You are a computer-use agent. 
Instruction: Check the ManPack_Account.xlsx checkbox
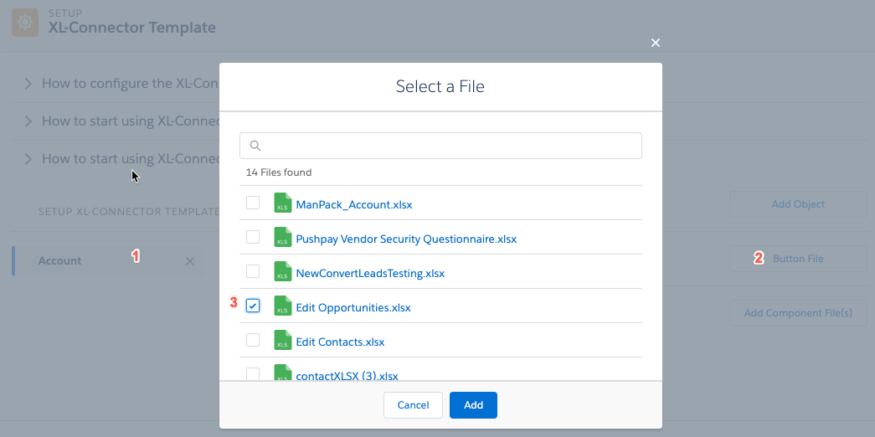253,202
